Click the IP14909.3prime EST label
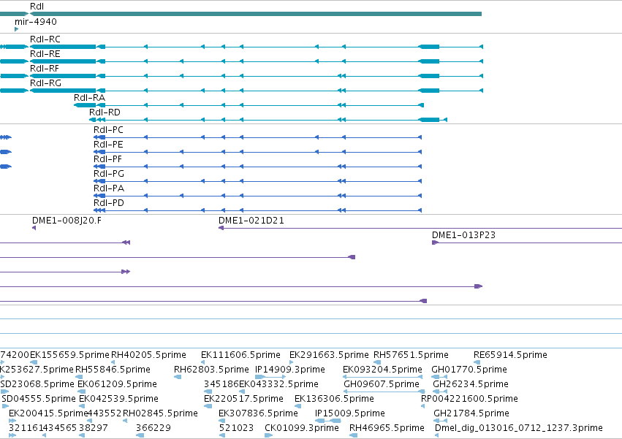 click(290, 369)
